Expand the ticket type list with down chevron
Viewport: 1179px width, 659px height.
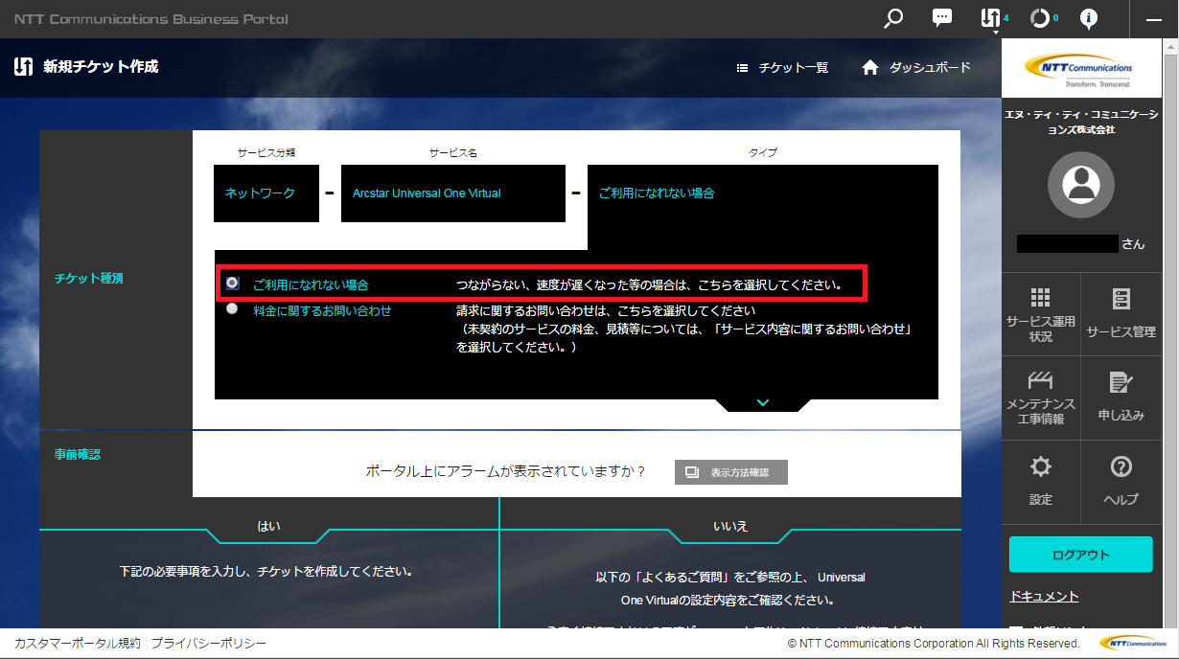[x=763, y=403]
